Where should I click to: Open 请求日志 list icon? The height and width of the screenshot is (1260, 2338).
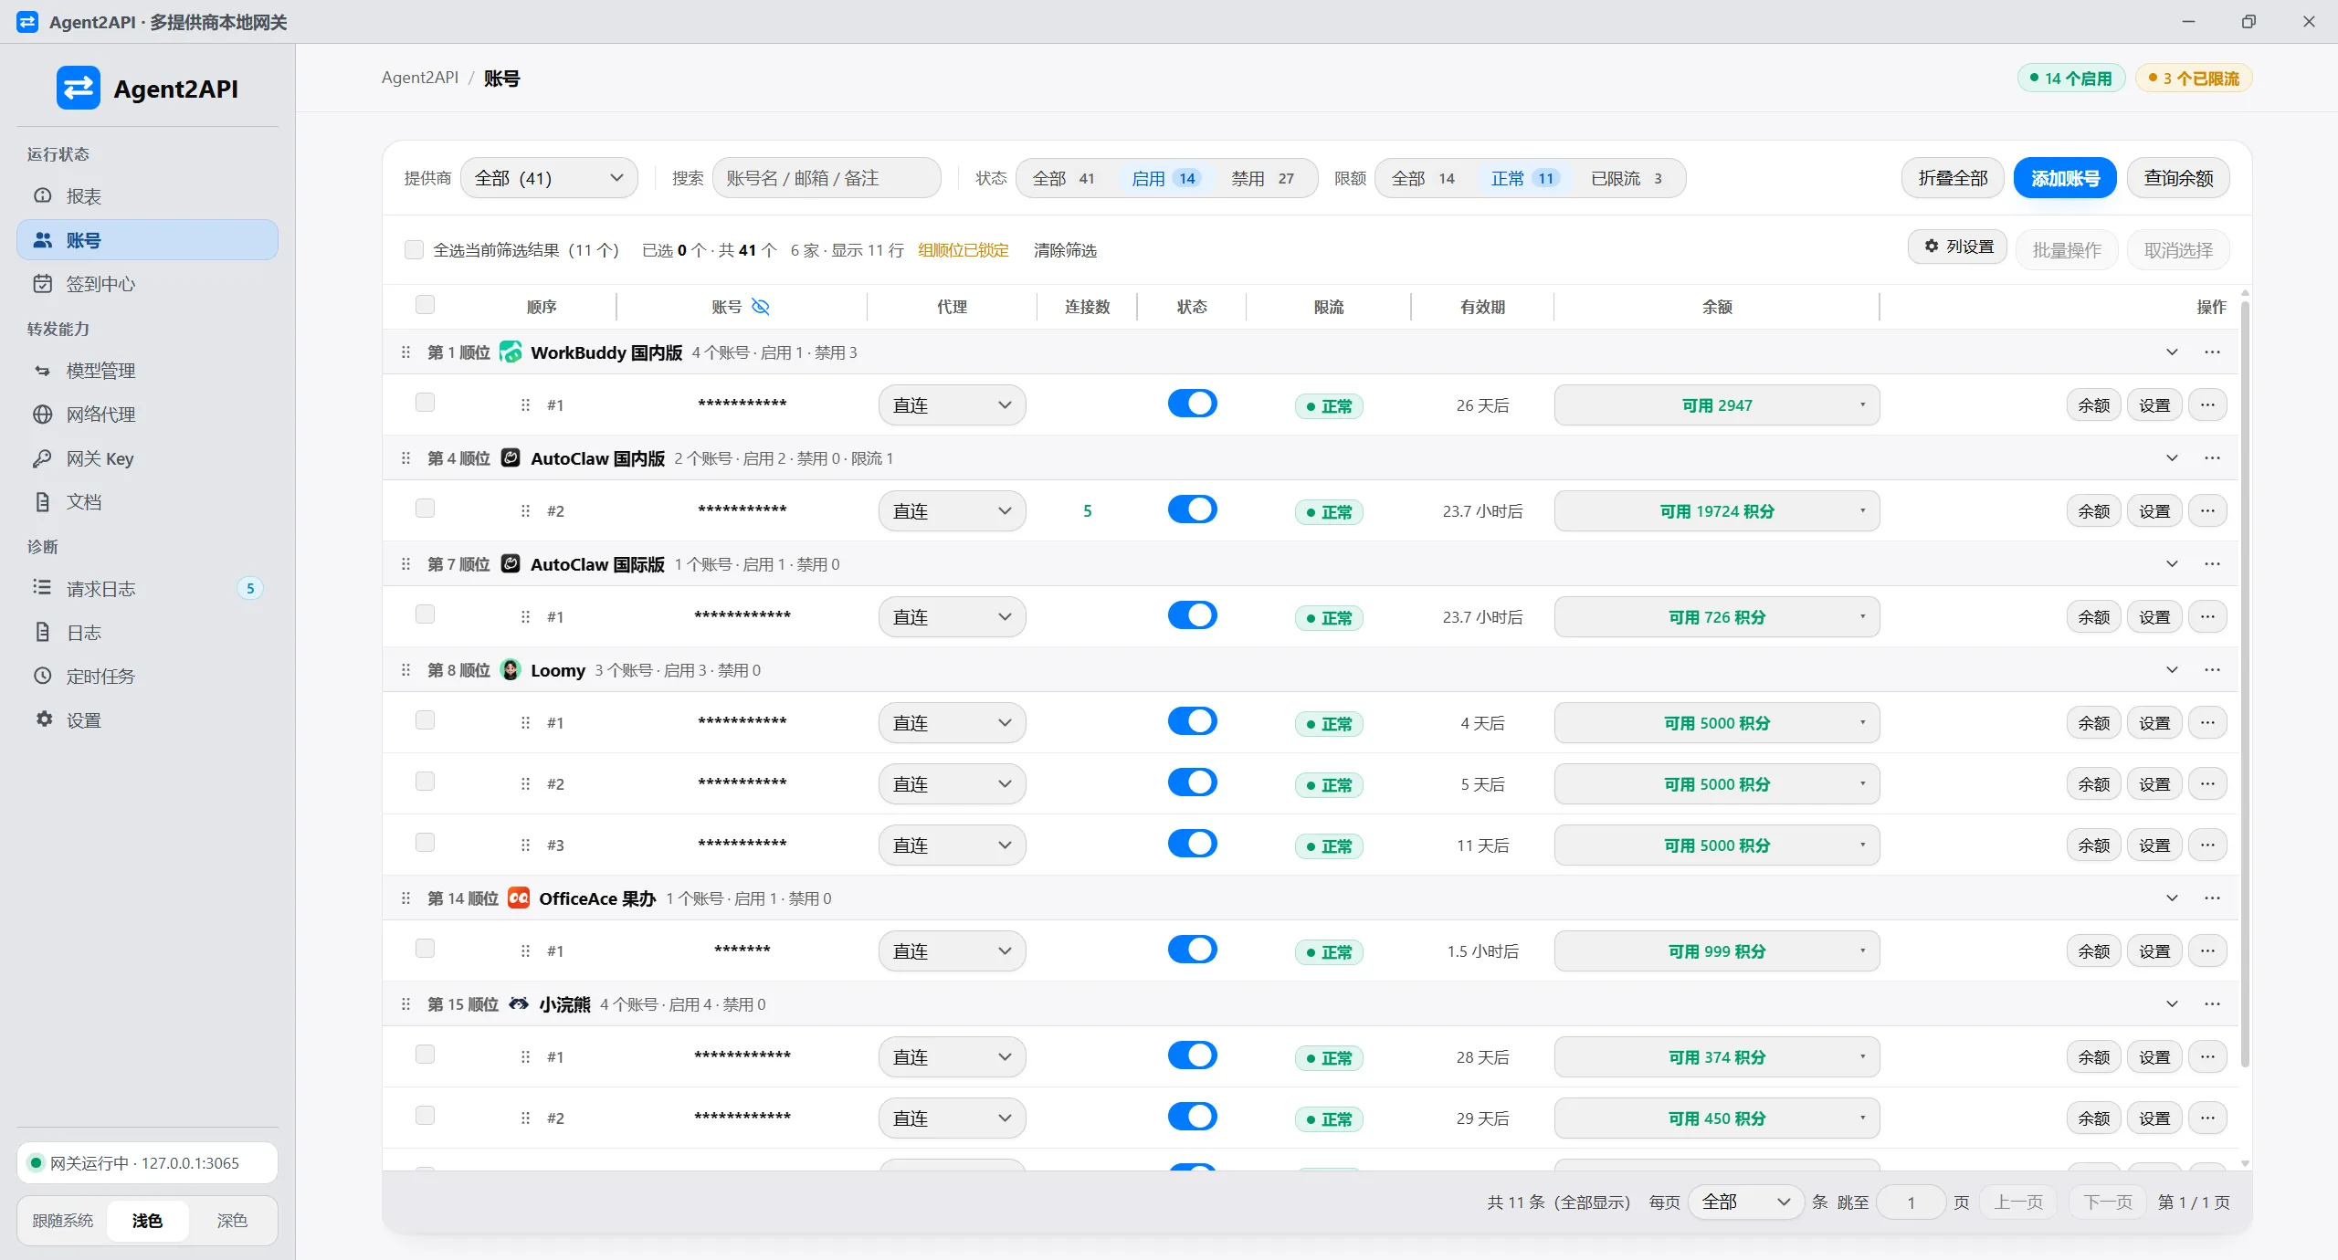[43, 587]
